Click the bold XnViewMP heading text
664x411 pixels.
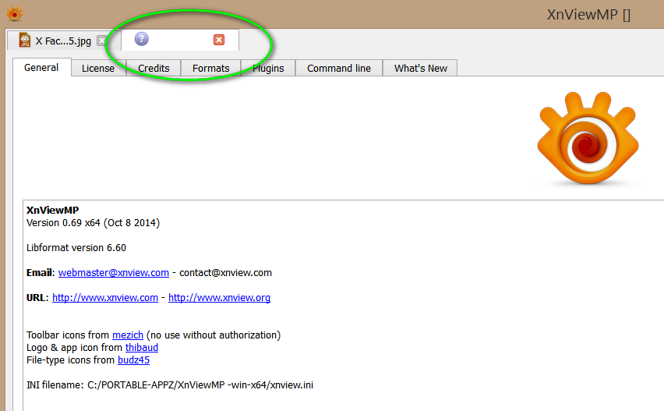(x=52, y=210)
